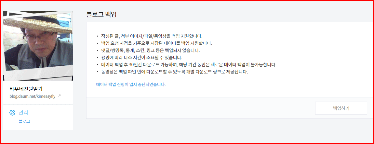Click the 블로그 백업 page heading
This screenshot has height=144, width=374.
tap(101, 15)
